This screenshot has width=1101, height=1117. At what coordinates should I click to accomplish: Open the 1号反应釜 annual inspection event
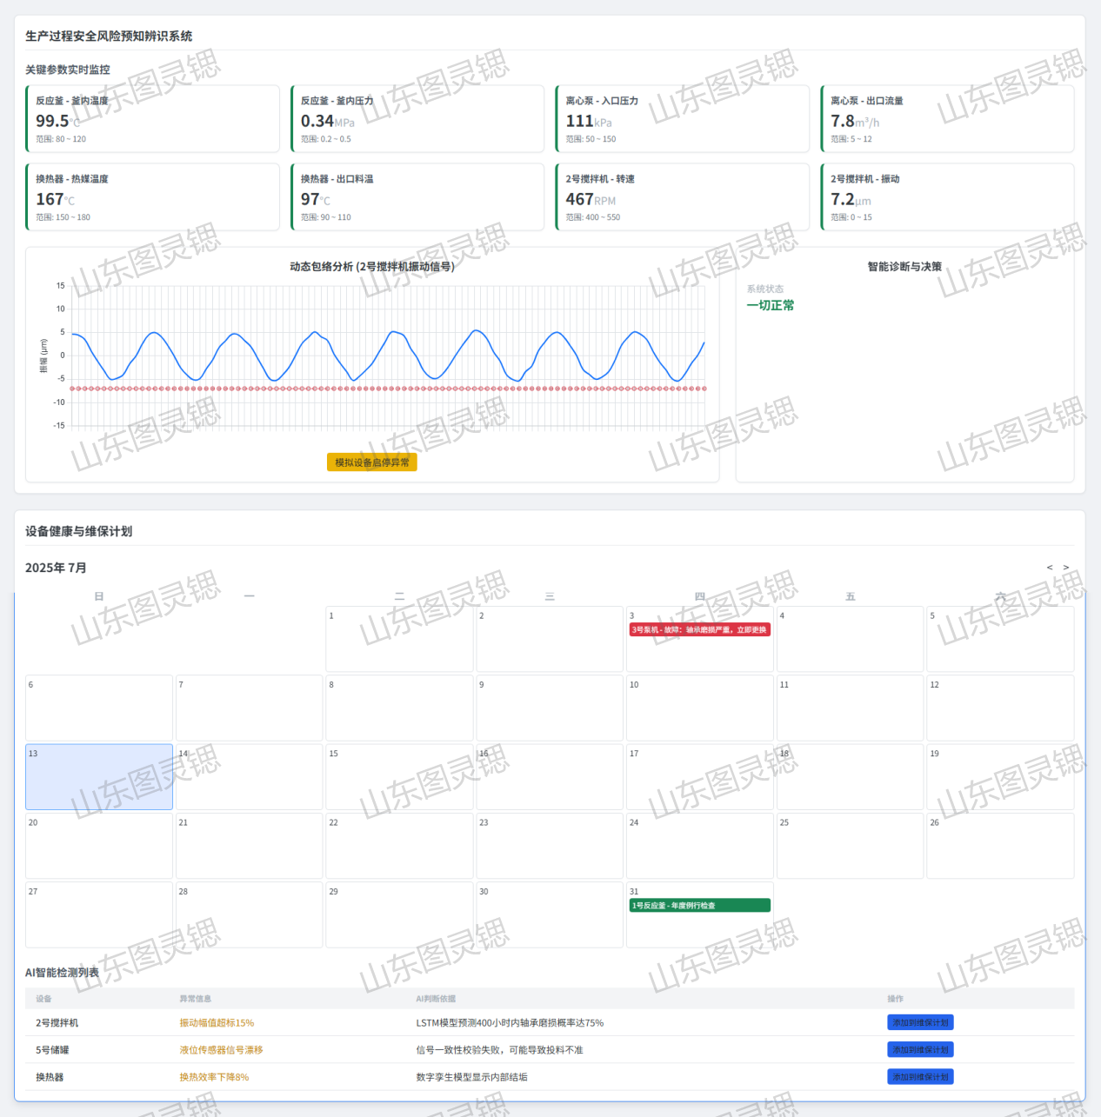pyautogui.click(x=699, y=906)
